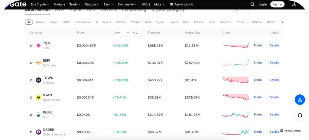
Task: Sort by Market Cap using the sort arrows
Action: [x=202, y=33]
